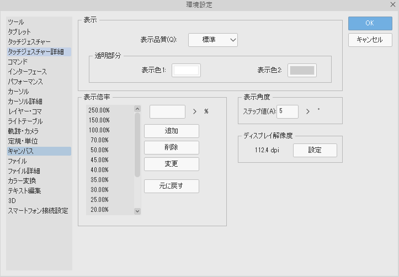This screenshot has width=399, height=277.
Task: Open the ツール category
Action: tap(39, 22)
